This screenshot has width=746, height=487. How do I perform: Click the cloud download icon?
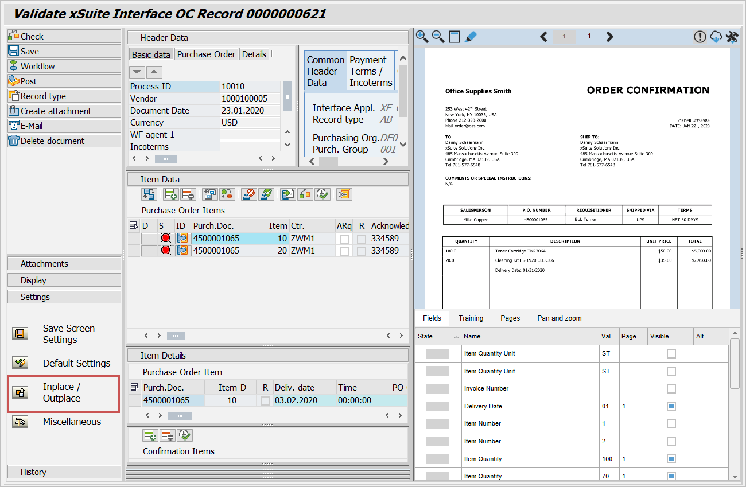click(716, 37)
